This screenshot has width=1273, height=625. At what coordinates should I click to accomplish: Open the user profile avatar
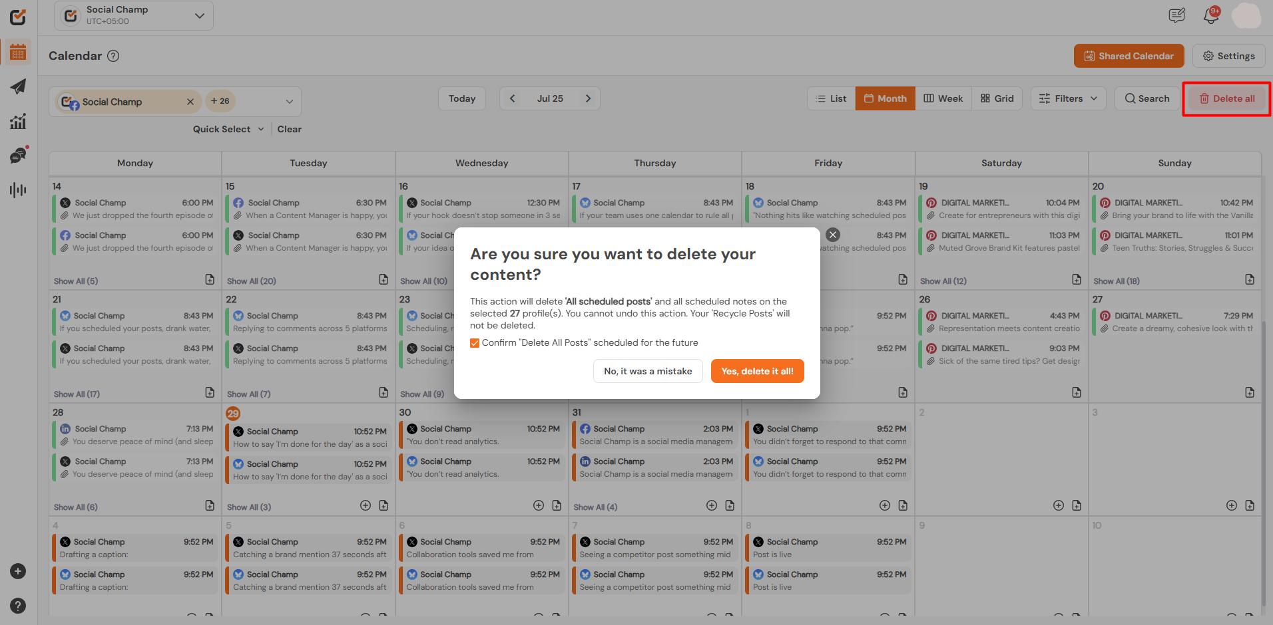[x=1246, y=15]
